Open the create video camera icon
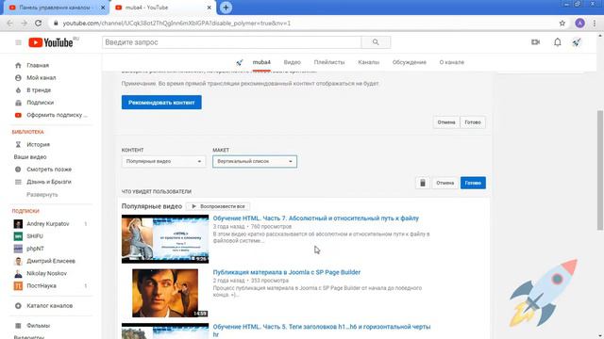604x339 pixels. pyautogui.click(x=535, y=42)
